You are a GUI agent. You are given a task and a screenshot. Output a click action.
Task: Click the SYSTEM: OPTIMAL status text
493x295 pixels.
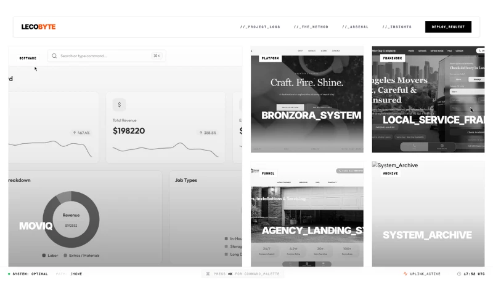pos(30,274)
